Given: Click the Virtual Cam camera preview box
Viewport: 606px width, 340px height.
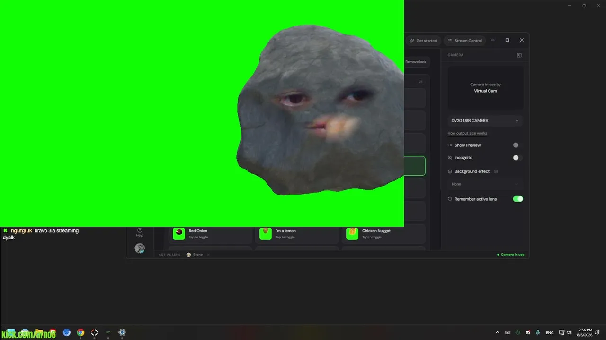Looking at the screenshot, I should [x=485, y=88].
